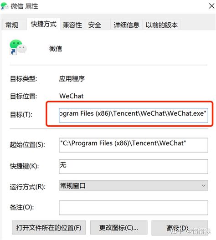Open the 兼容性 tab

point(72,25)
